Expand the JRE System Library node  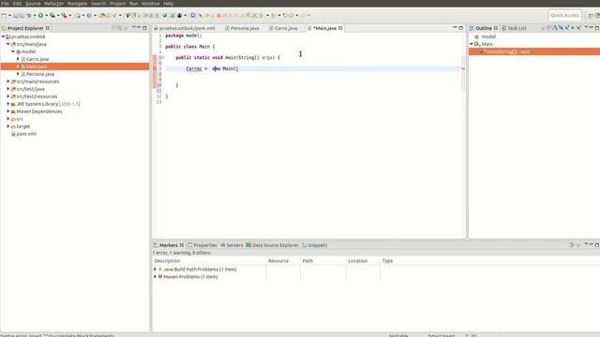point(8,104)
